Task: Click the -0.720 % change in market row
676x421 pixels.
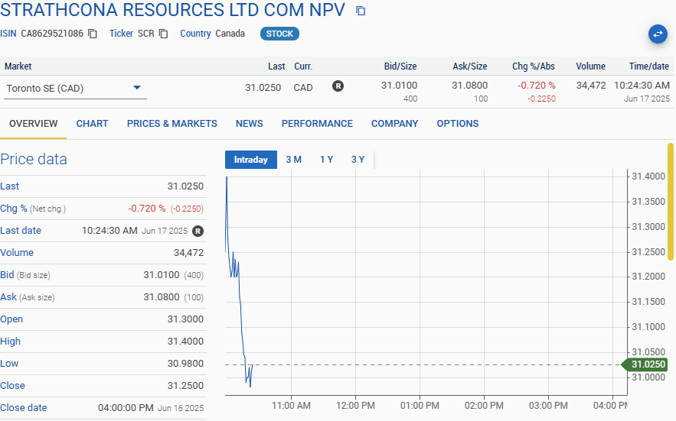Action: point(537,86)
